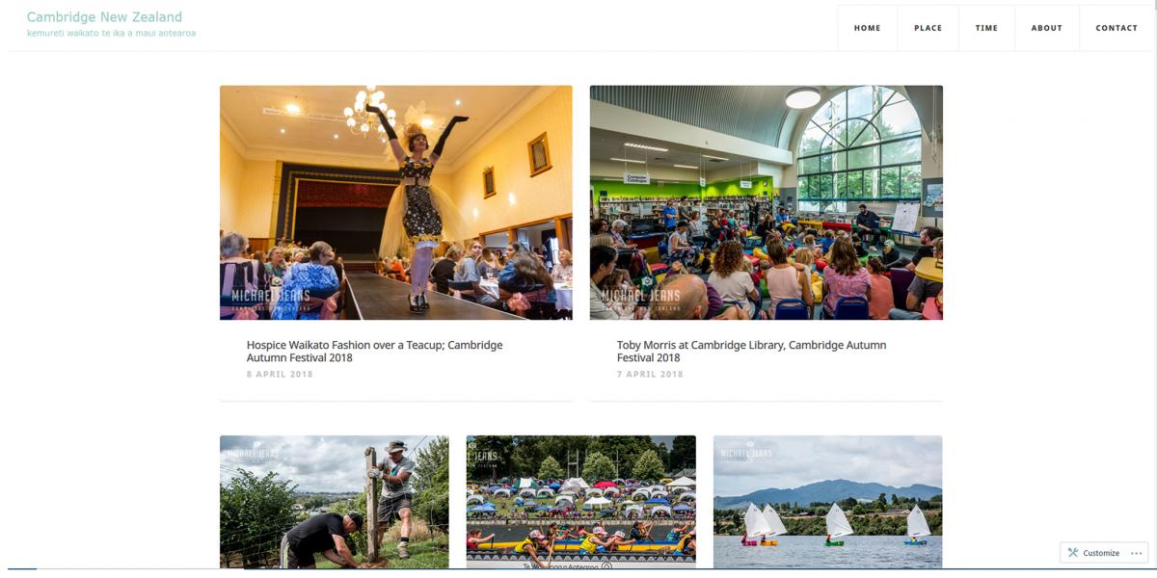Click the Customize tools icon

pos(1072,553)
